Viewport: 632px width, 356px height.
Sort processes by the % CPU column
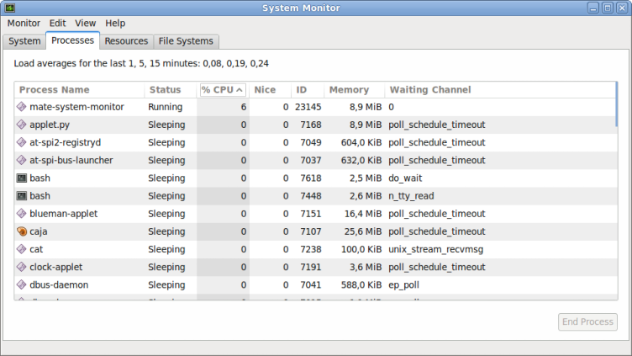(222, 90)
